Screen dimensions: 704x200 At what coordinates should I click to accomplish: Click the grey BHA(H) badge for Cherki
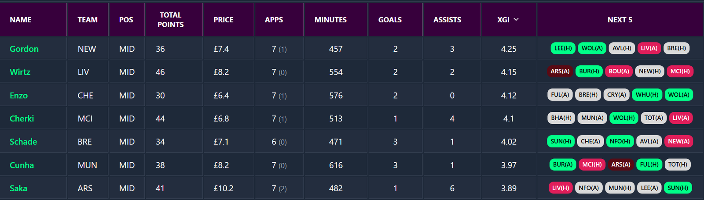click(561, 118)
